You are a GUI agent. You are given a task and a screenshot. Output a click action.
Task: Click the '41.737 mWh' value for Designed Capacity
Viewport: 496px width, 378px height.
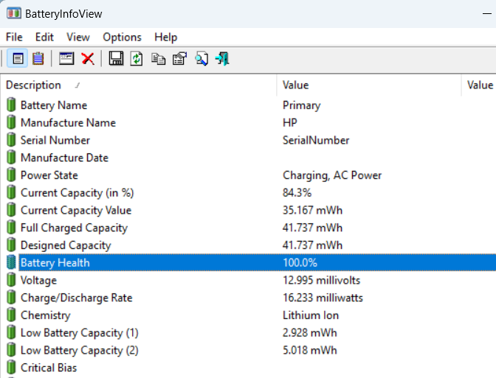(x=312, y=245)
